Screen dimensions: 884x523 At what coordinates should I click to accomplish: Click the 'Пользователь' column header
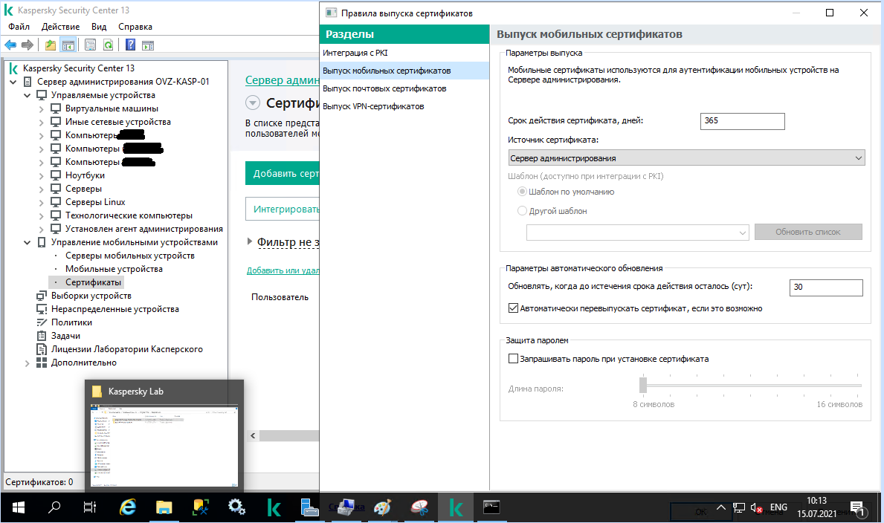pos(280,297)
